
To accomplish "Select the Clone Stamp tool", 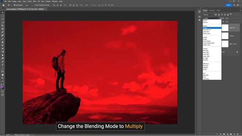I will coord(3,42).
